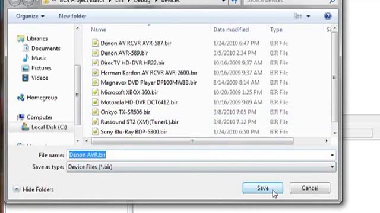Click the Videos film icon
This screenshot has width=380, height=213.
(25, 78)
